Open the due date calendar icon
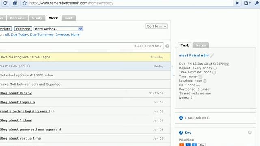260x146 pixels. pos(227,64)
